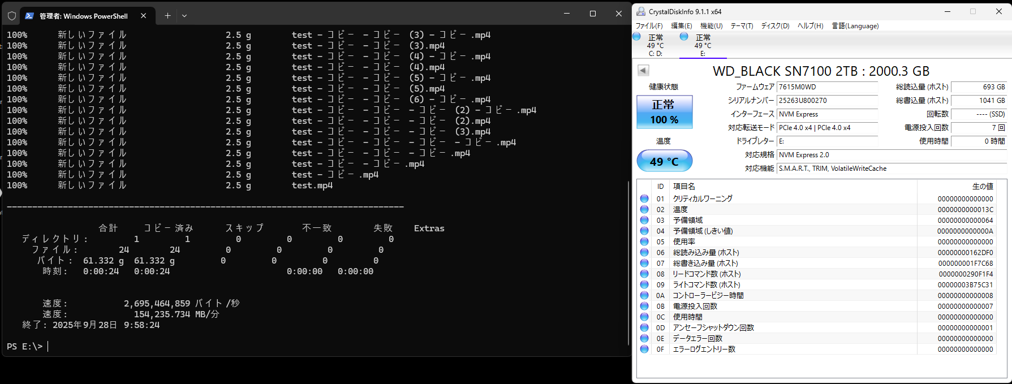The height and width of the screenshot is (384, 1012).
Task: Click the PowerShell vertical scrollbar
Action: click(628, 260)
